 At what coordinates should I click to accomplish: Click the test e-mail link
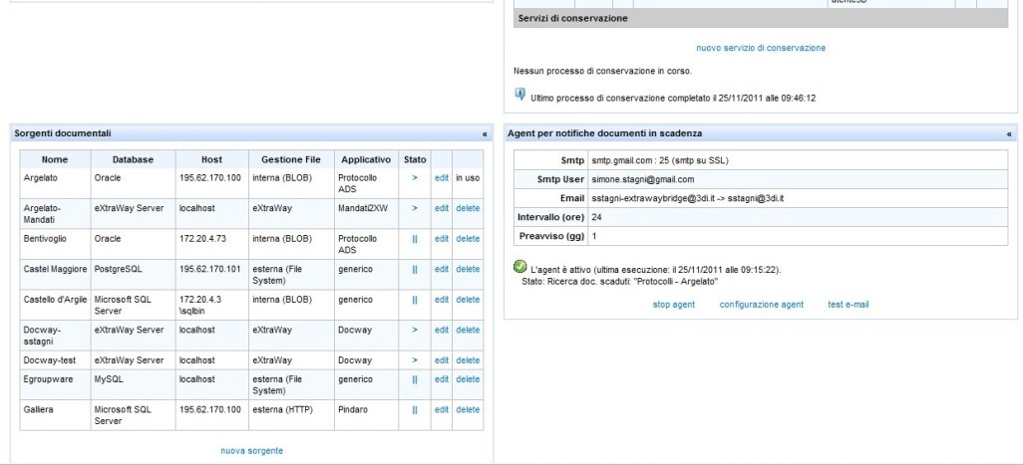tap(849, 304)
